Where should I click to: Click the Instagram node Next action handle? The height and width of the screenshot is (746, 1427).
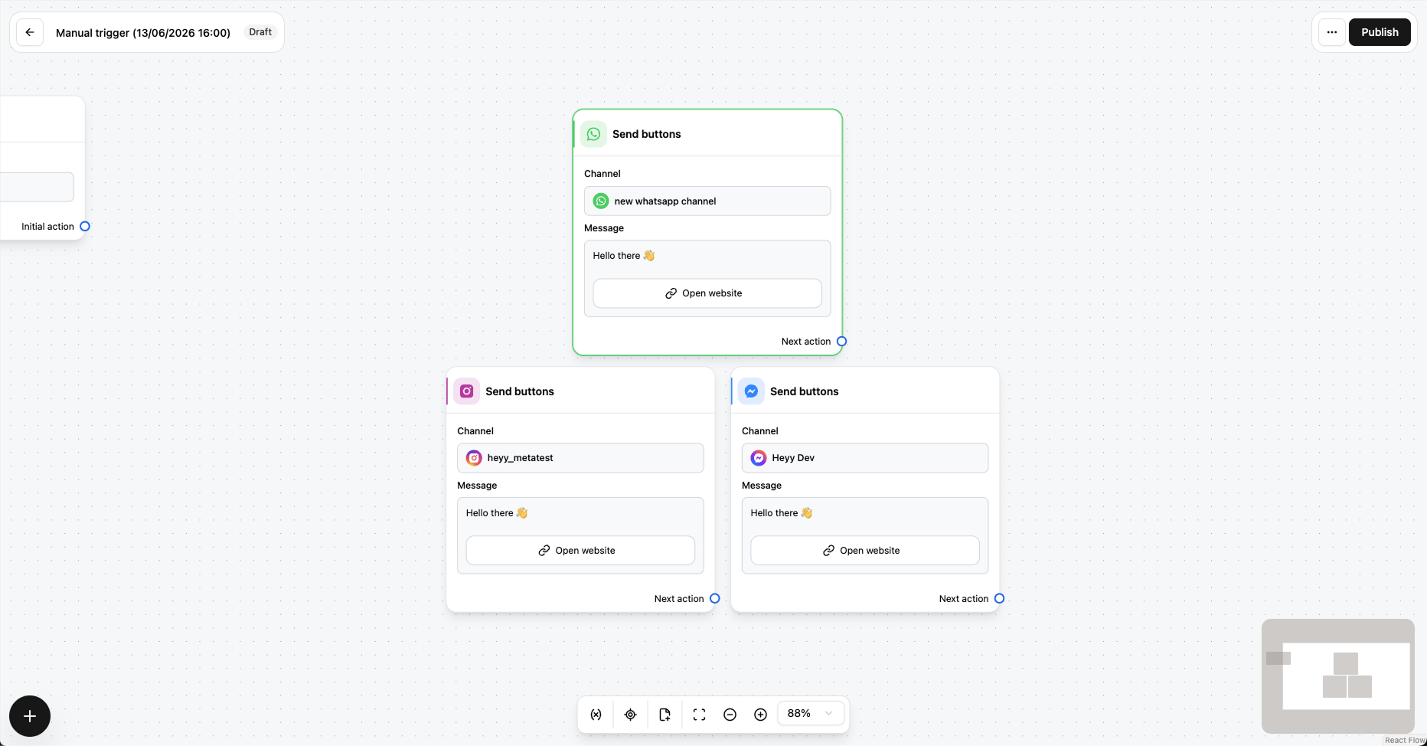(714, 599)
